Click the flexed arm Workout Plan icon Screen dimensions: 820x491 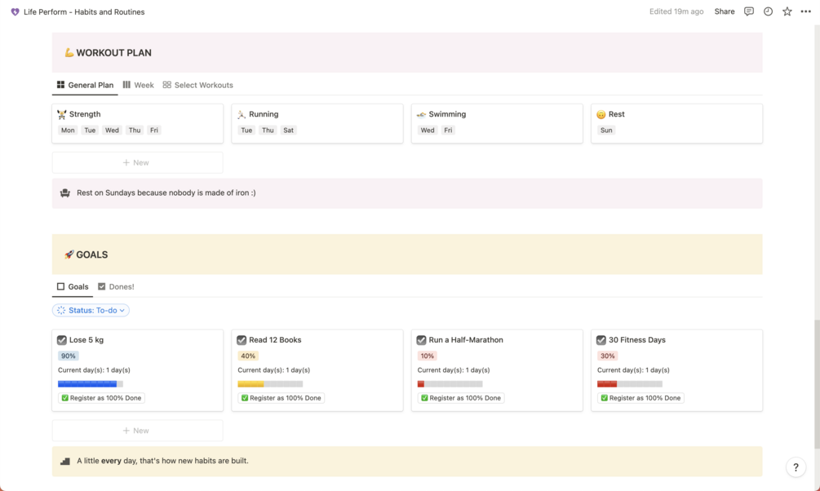pyautogui.click(x=69, y=53)
